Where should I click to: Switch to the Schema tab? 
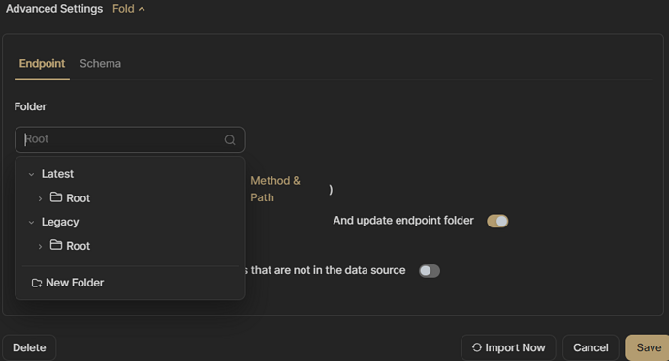(x=100, y=64)
